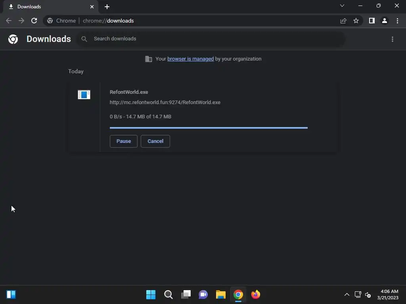Image resolution: width=406 pixels, height=304 pixels.
Task: Click the RefontWorld.exe file icon
Action: click(84, 95)
